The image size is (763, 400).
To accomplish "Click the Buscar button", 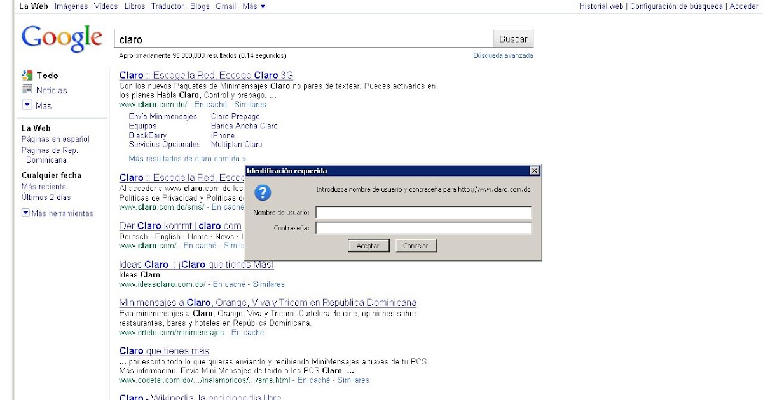I will click(x=513, y=39).
